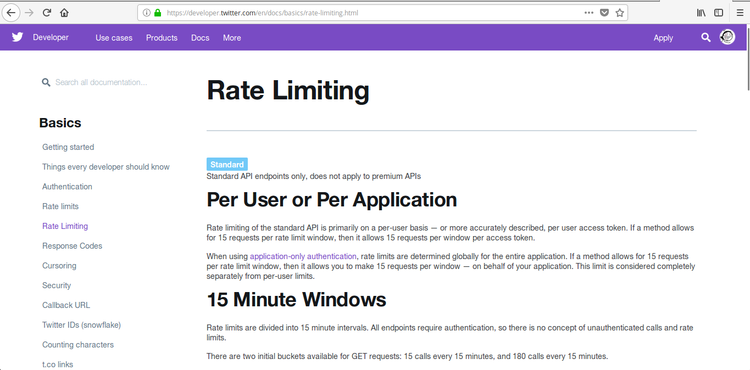Click the 15 Minute Windows heading
Screen dimensions: 750x370
(297, 300)
